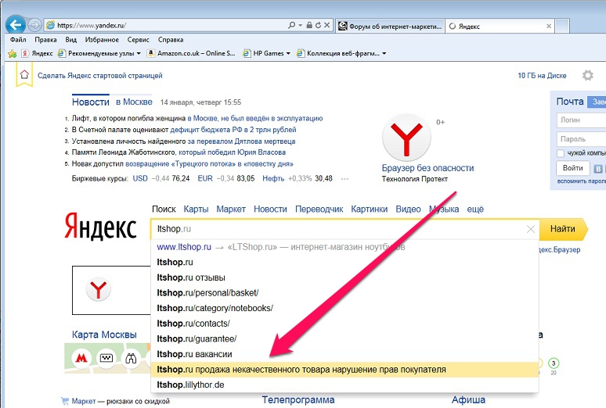The width and height of the screenshot is (606, 408).
Task: Clear the search field with the X icon
Action: coord(531,229)
